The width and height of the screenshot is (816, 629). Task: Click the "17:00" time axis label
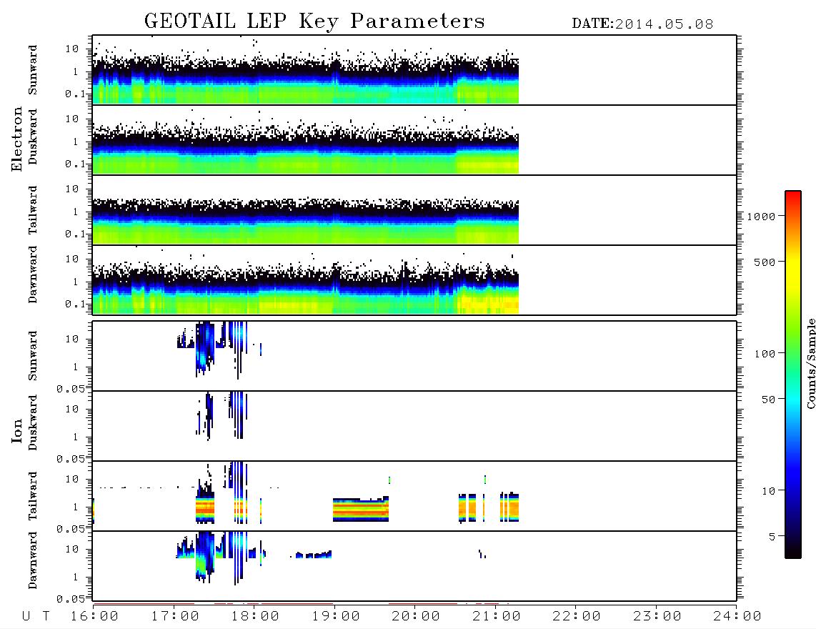tap(175, 617)
